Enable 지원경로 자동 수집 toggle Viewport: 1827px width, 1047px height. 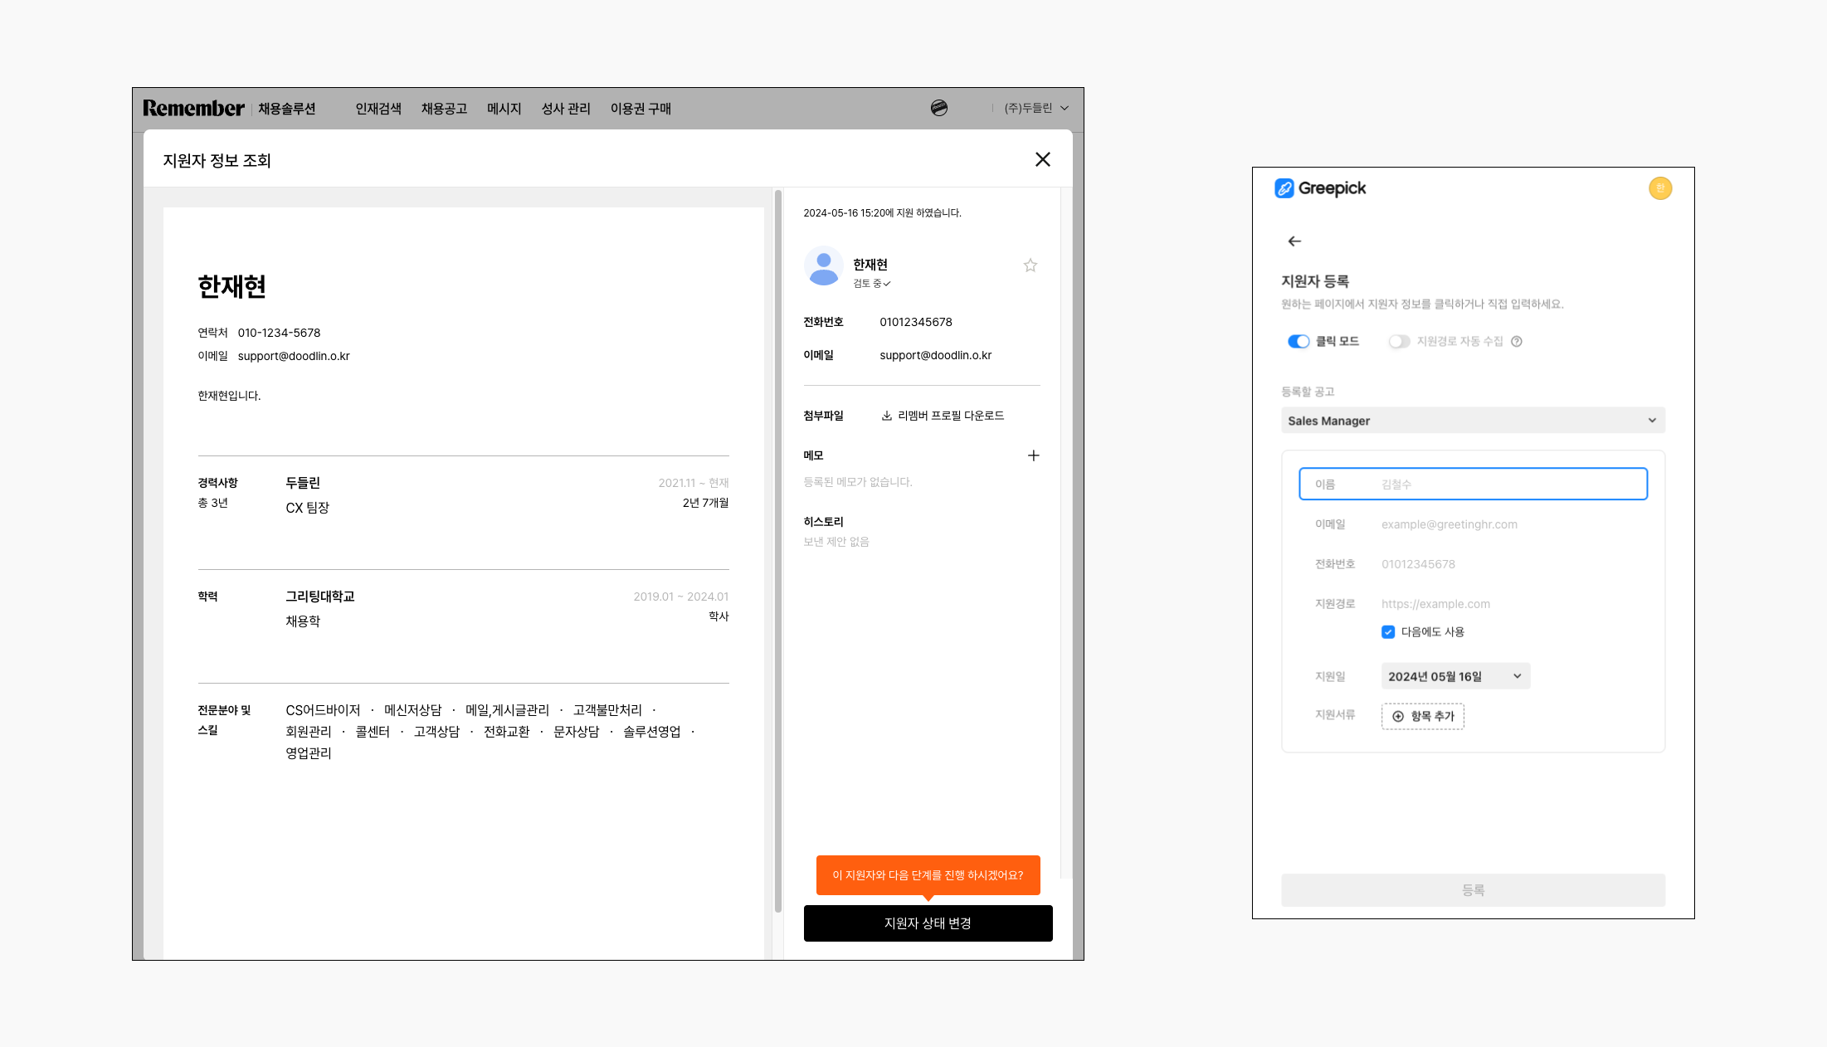click(x=1399, y=342)
